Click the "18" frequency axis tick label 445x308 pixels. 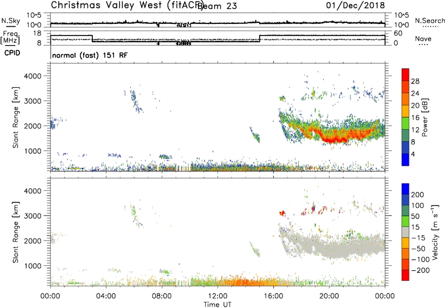[37, 33]
